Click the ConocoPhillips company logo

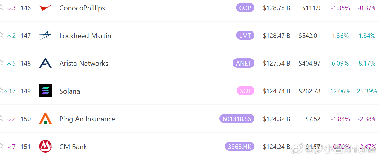pyautogui.click(x=45, y=8)
